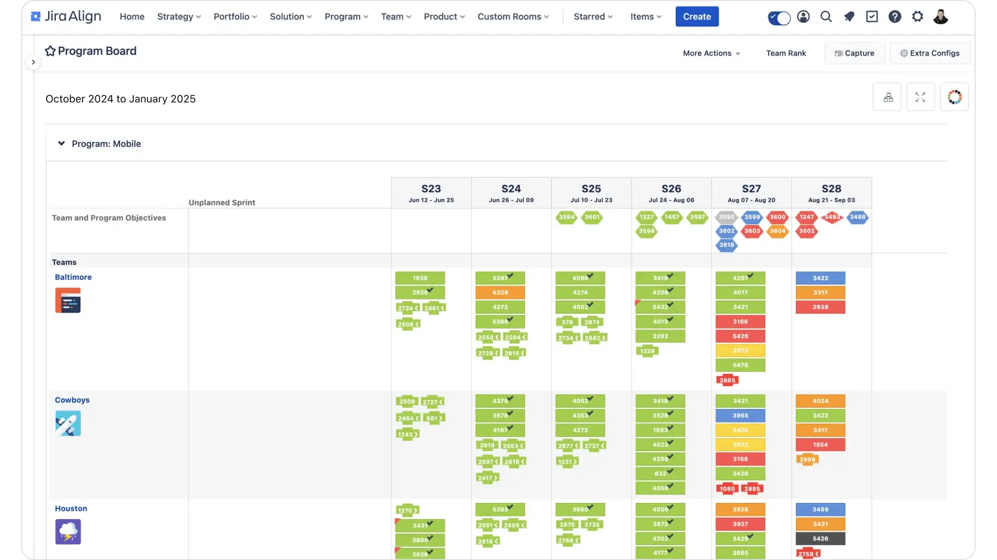The height and width of the screenshot is (560, 997).
Task: Open the search icon in the top bar
Action: click(x=826, y=16)
